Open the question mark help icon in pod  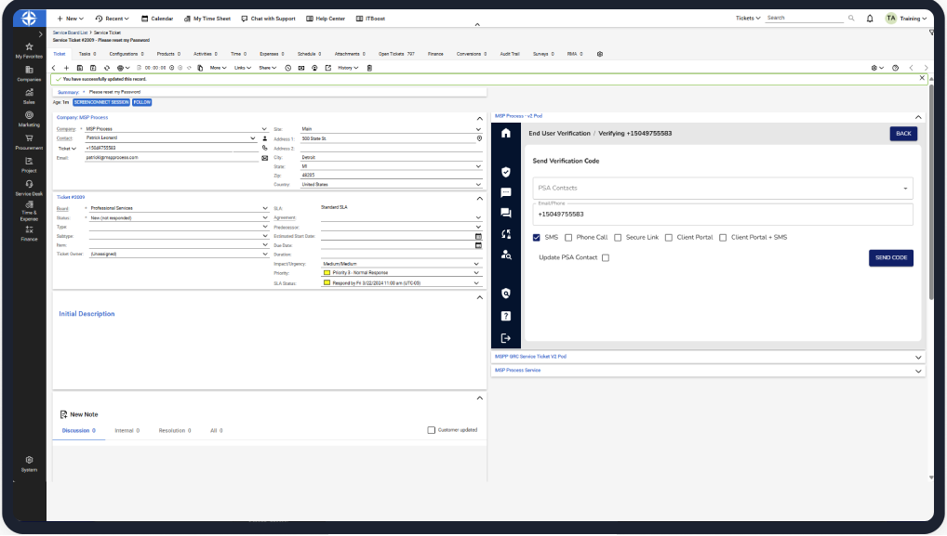pyautogui.click(x=505, y=316)
